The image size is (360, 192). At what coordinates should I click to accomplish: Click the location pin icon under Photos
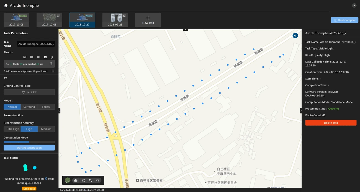pyautogui.click(x=52, y=57)
